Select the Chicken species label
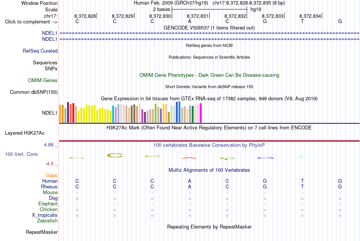 [49, 209]
